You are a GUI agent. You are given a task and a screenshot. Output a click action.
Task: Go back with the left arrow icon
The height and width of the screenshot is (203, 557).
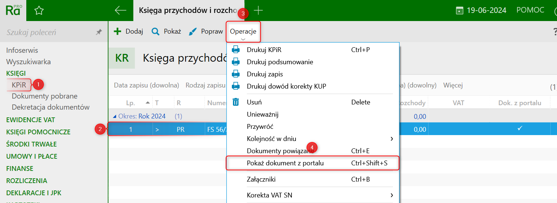[121, 10]
